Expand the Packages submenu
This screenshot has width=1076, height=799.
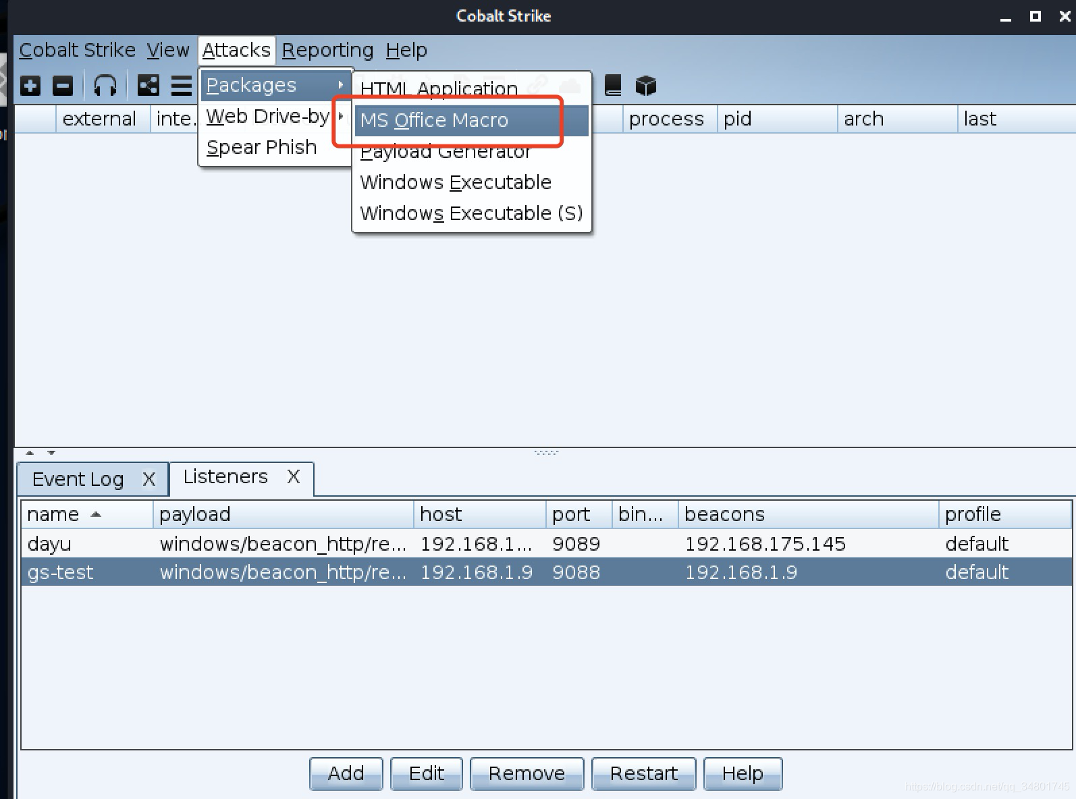point(276,85)
